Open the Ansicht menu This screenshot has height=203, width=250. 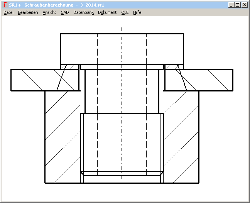[x=49, y=12]
